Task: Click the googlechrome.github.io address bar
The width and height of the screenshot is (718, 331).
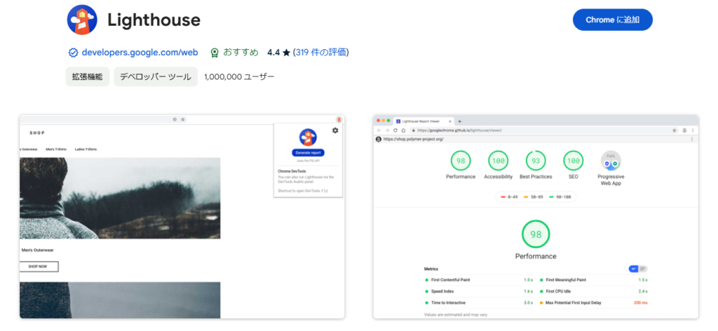Action: 544,130
